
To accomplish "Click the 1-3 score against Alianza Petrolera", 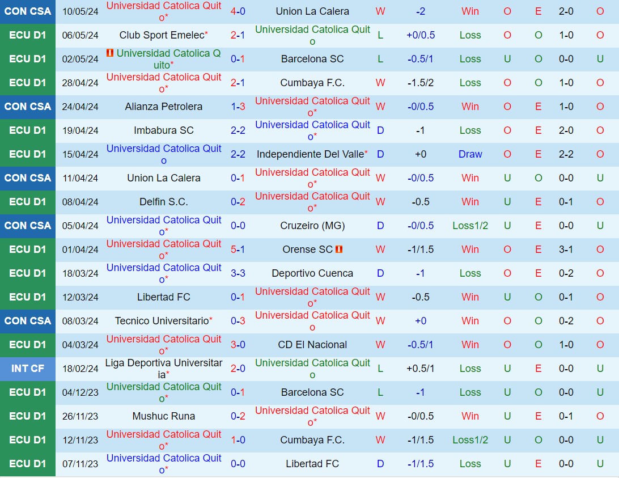I will coord(238,107).
